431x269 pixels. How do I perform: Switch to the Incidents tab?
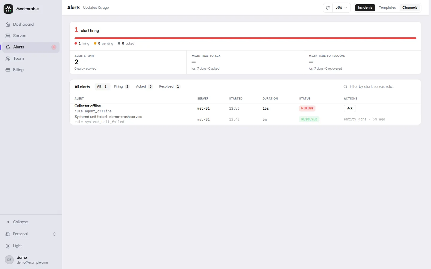coord(365,8)
